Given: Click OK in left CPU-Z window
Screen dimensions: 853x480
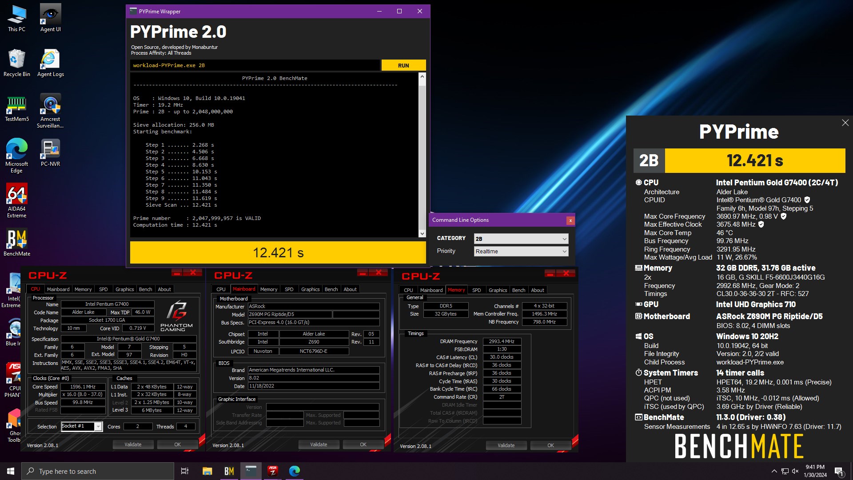Looking at the screenshot, I should 178,444.
